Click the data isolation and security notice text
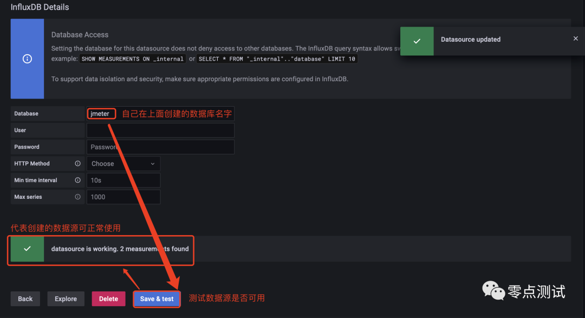Image resolution: width=585 pixels, height=318 pixels. pos(200,79)
